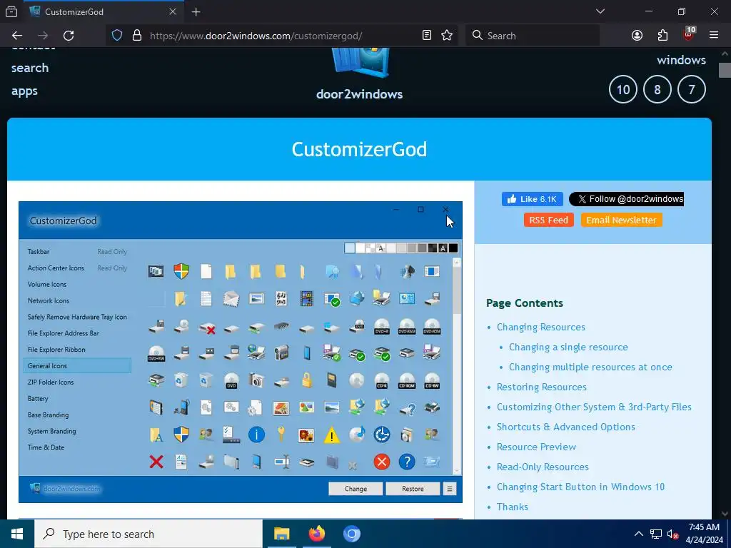
Task: Open Customizing Other System & 3rd-Party Files
Action: 594,407
